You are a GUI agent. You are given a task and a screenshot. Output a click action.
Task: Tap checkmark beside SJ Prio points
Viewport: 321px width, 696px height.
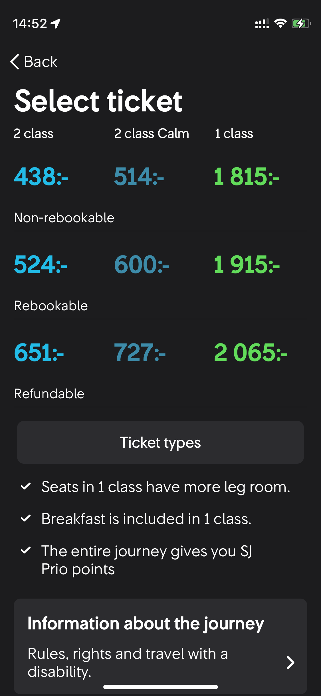(26, 550)
